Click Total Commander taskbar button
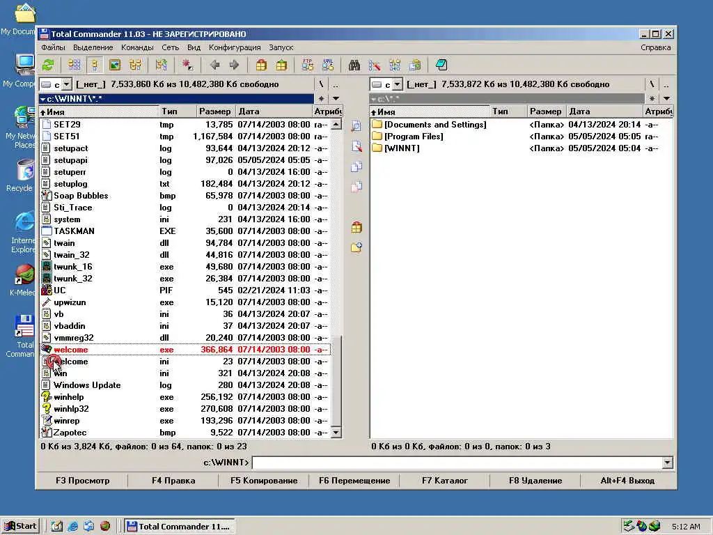 point(179,527)
